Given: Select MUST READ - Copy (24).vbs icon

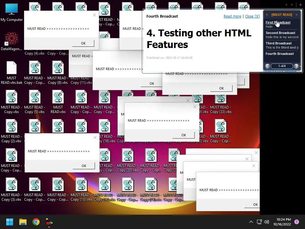Looking at the screenshot, I should tap(151, 189).
